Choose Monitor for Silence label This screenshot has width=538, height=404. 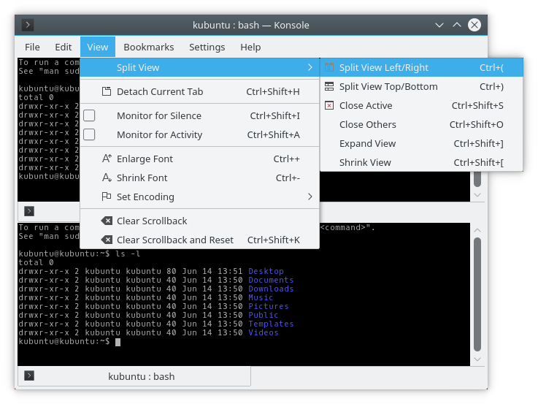coord(159,115)
